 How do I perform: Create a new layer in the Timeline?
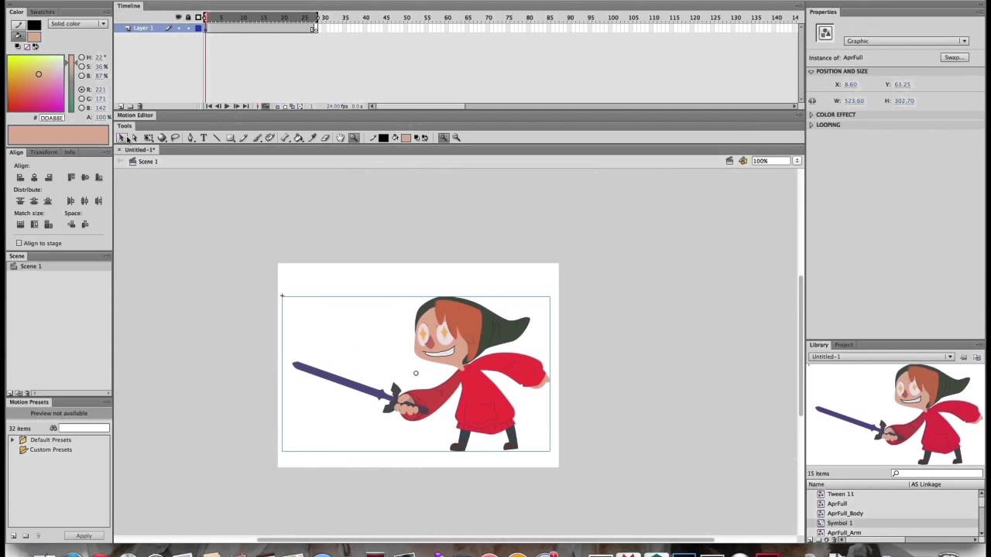[121, 106]
